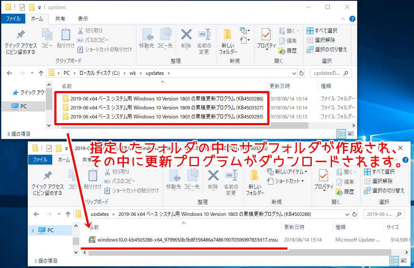Click Paste Shortcut in updates window
The height and width of the screenshot is (268, 414).
coord(104,49)
